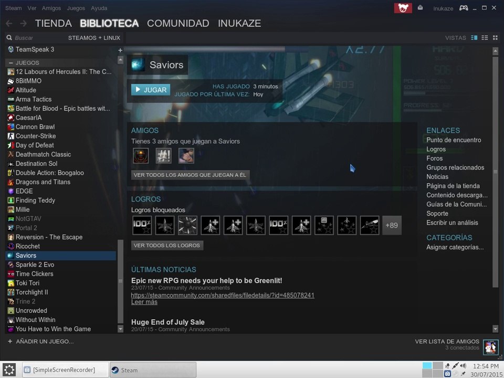Open the second locked achievement icon
This screenshot has height=378, width=504.
(x=164, y=225)
